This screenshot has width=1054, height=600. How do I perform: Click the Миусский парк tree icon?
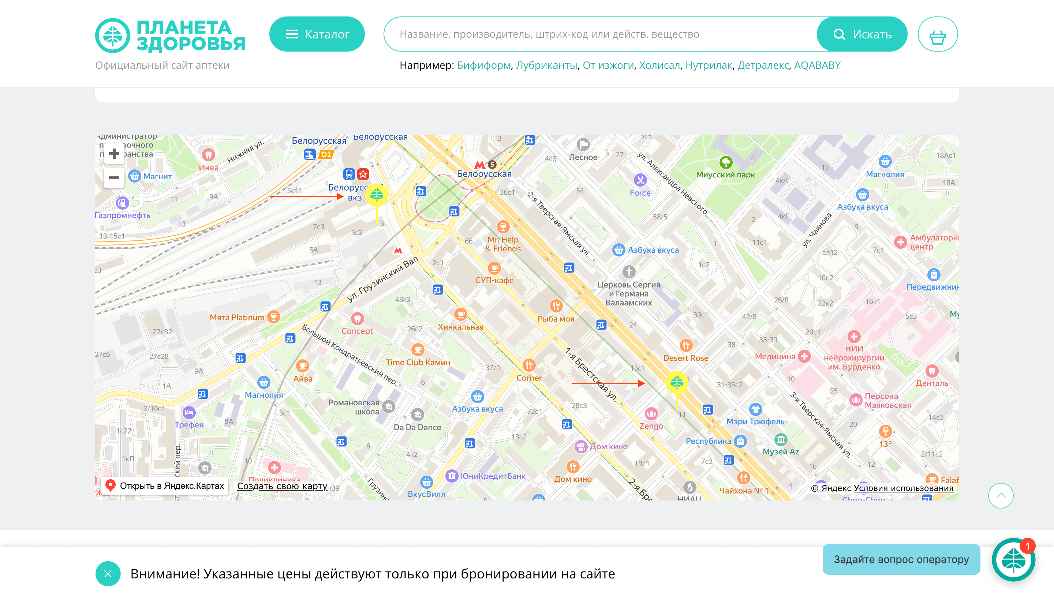726,162
